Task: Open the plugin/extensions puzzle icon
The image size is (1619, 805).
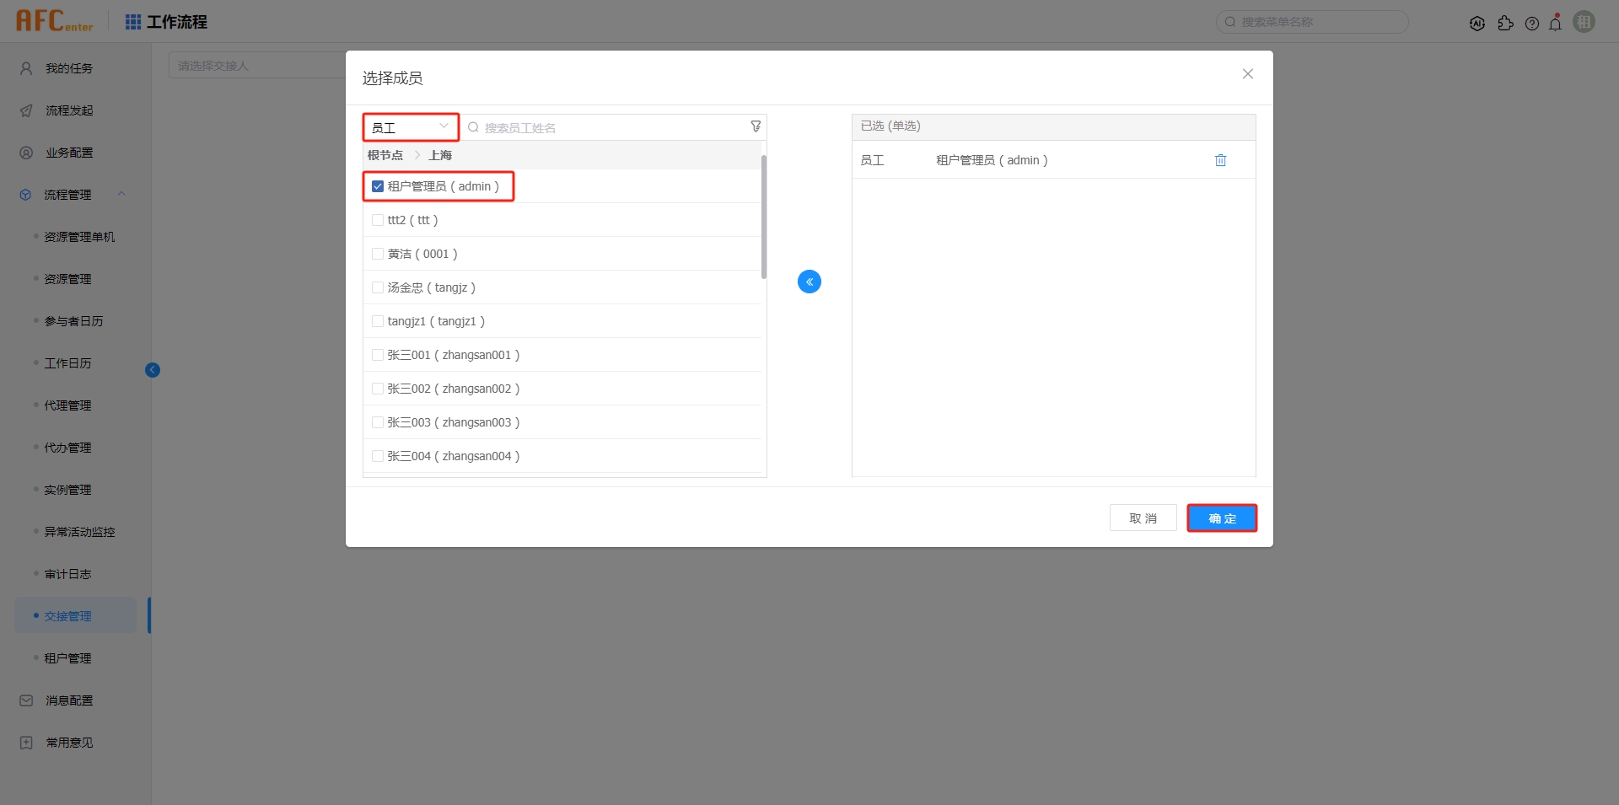Action: (1506, 23)
